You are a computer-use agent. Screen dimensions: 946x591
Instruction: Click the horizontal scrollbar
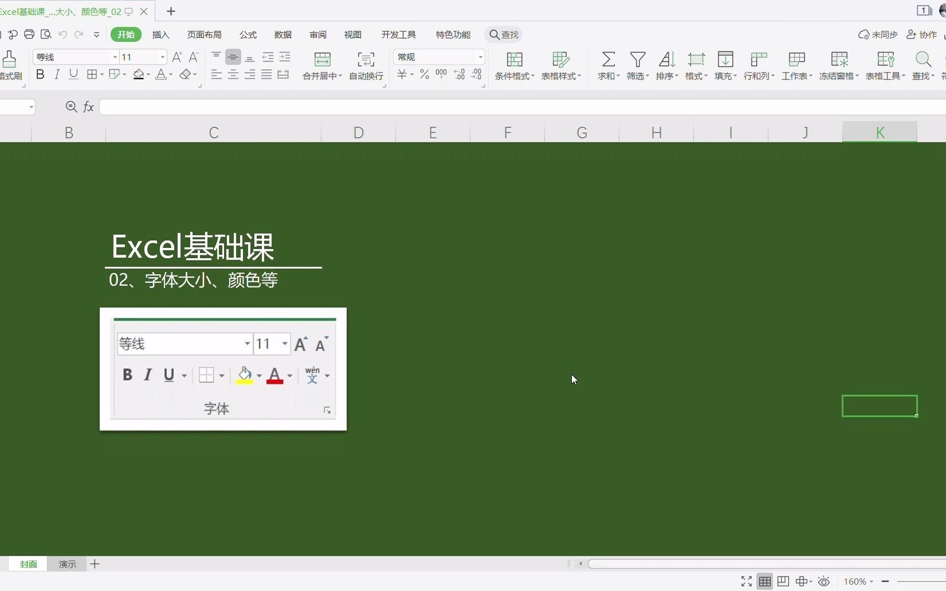[767, 564]
